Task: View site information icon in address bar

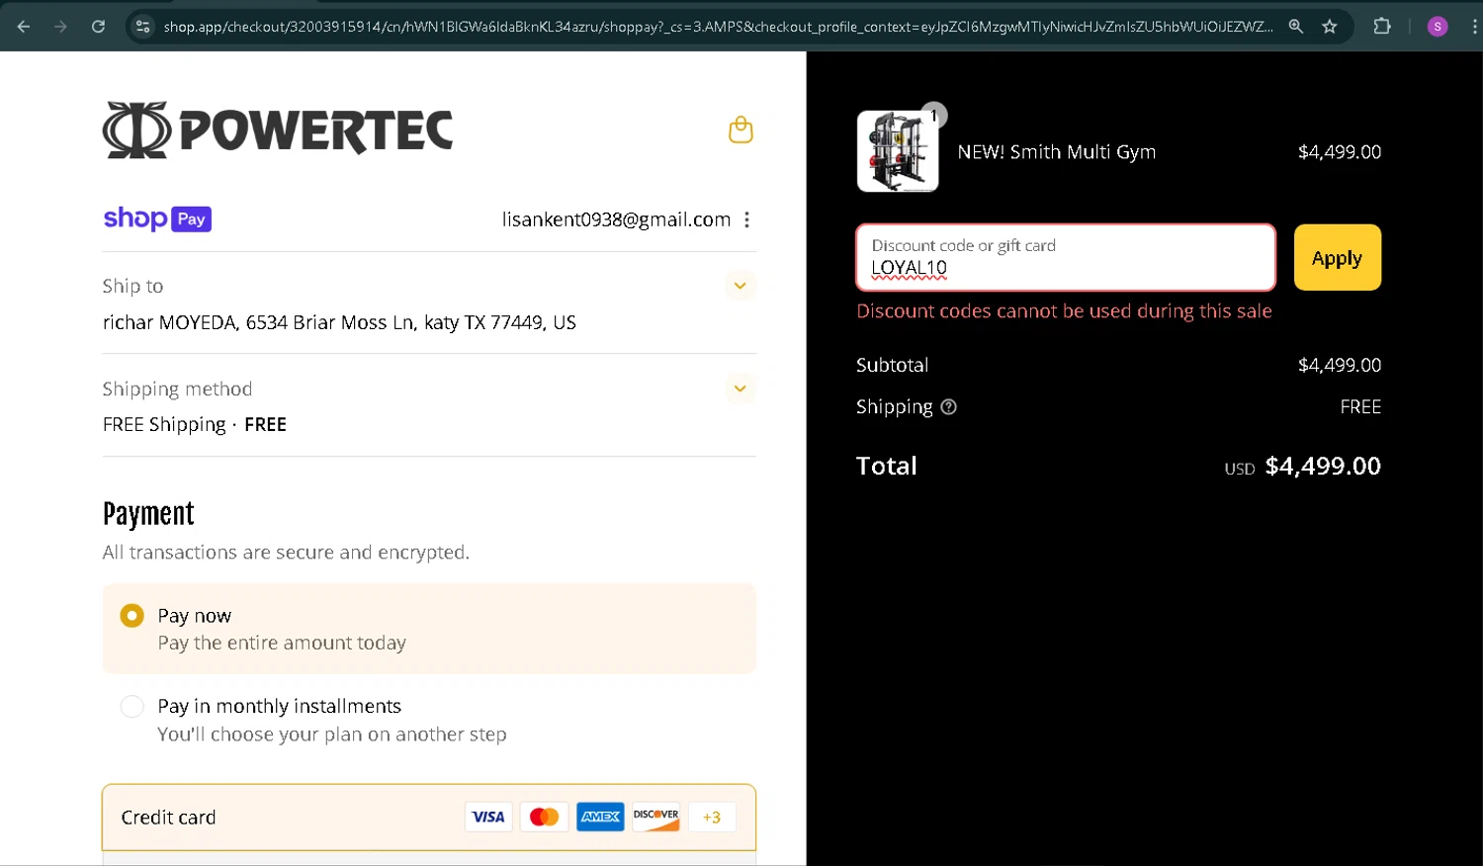Action: [x=143, y=27]
